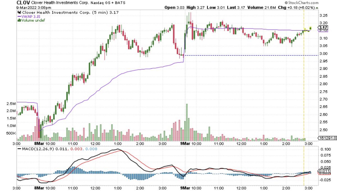Click the yellow dashed vertical marker in price panel
Viewport: 337px width, 191px height.
click(x=304, y=76)
